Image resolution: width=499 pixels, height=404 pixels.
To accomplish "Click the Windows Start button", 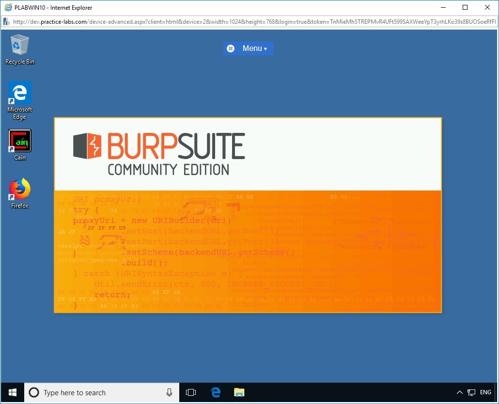I will coord(12,392).
